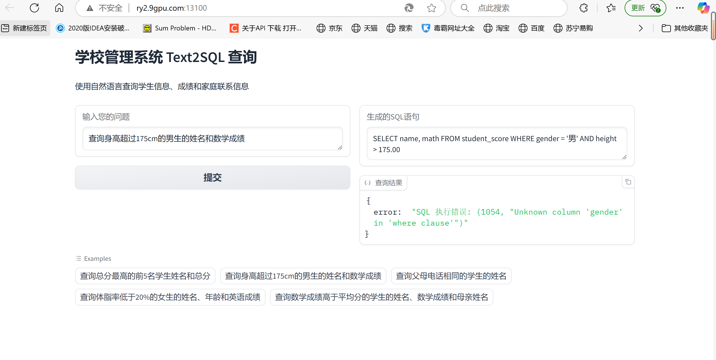Click the 提交 submit button

click(212, 177)
